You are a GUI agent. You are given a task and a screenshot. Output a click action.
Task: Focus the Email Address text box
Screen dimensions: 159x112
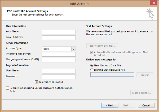coord(59,38)
